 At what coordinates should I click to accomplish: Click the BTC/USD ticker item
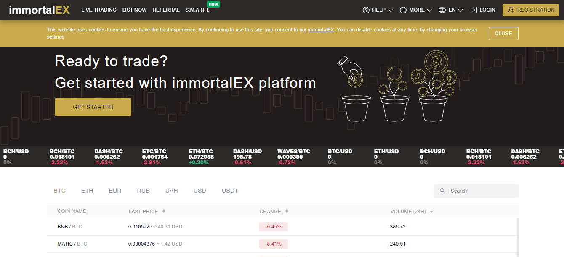click(340, 157)
